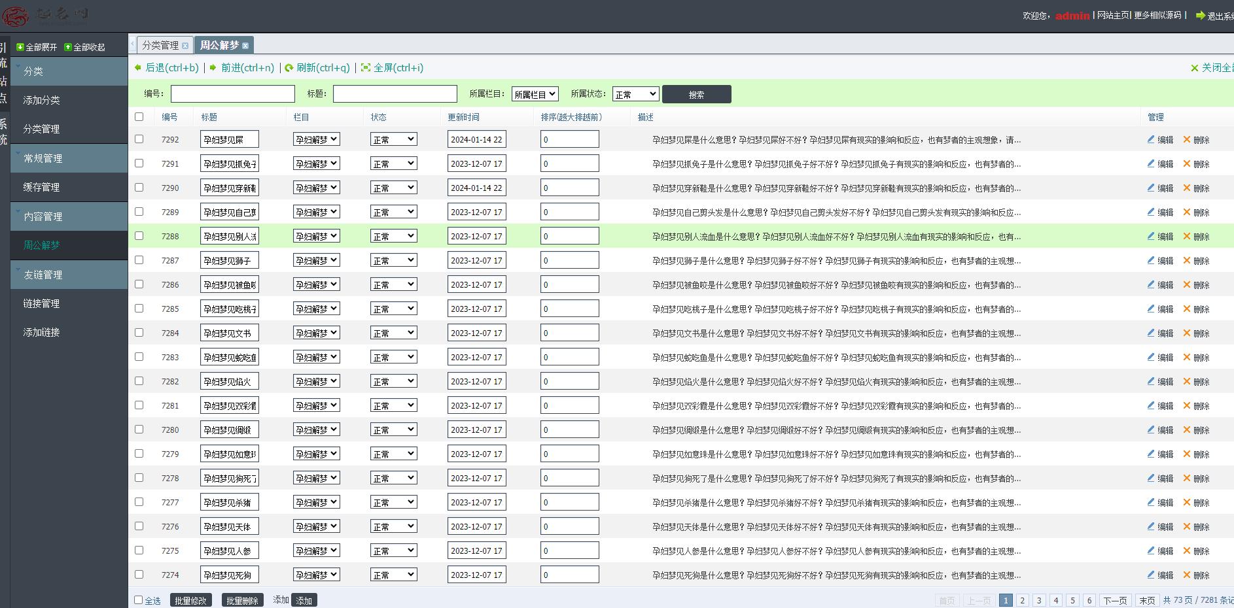Click the delete X icon for row 7288
Image resolution: width=1234 pixels, height=608 pixels.
[x=1187, y=236]
